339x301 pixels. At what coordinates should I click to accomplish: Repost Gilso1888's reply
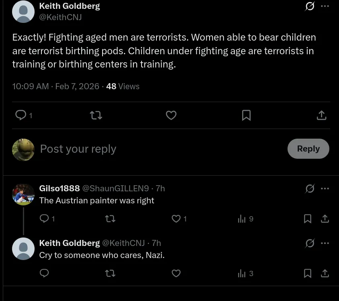pyautogui.click(x=110, y=219)
